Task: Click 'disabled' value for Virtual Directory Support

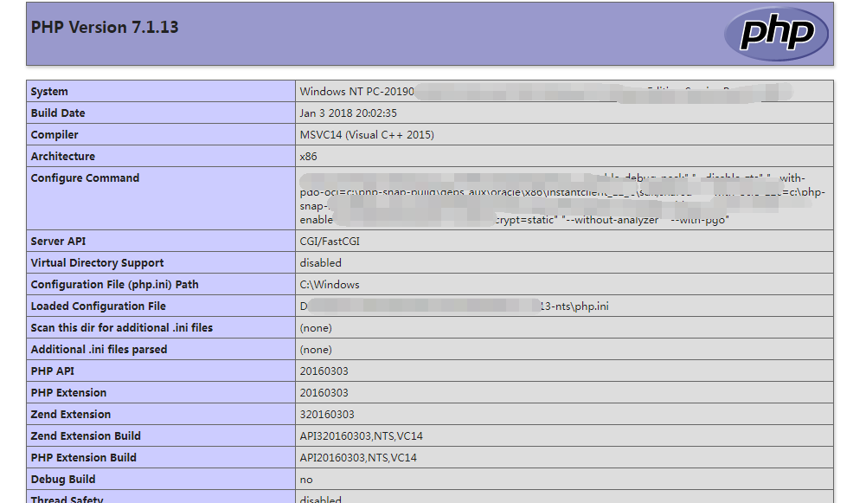Action: [320, 263]
